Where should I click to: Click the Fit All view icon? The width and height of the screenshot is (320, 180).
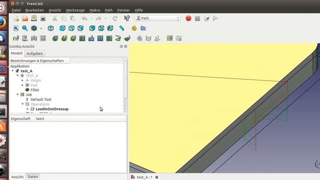[16, 28]
